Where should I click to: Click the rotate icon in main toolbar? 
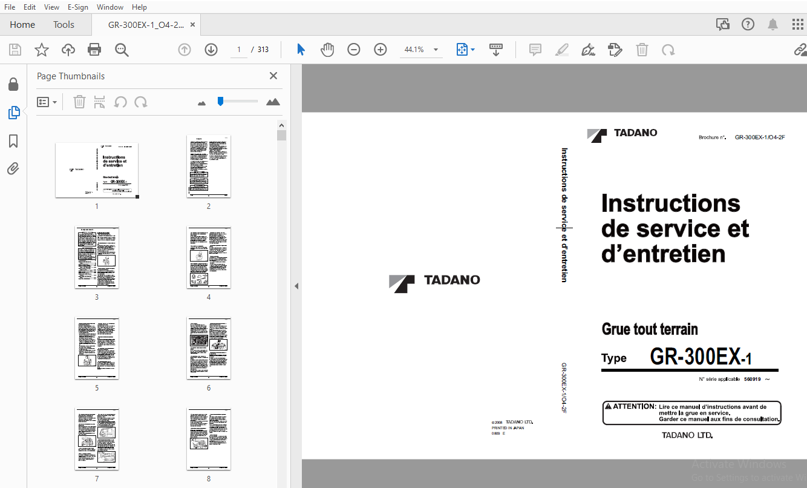668,50
